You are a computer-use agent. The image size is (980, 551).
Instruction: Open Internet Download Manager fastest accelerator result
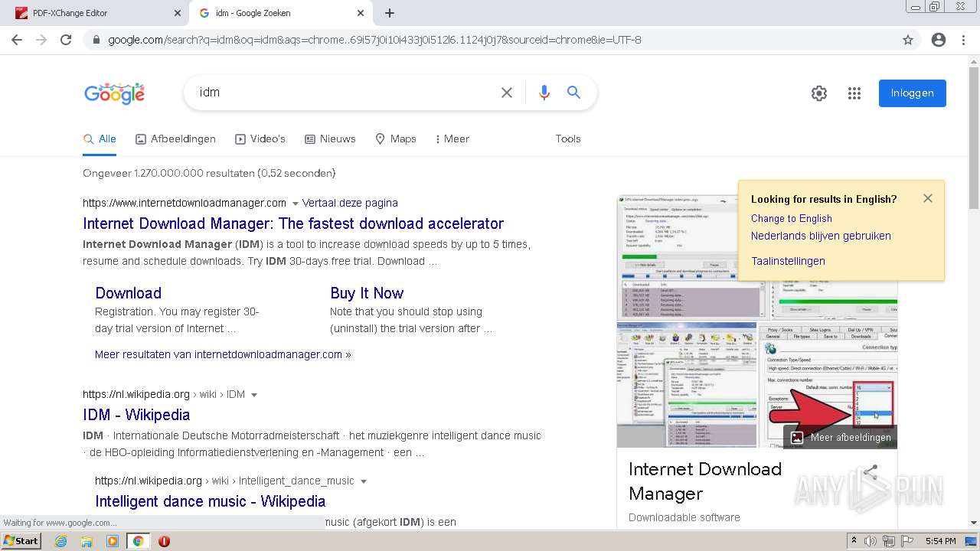(x=293, y=223)
